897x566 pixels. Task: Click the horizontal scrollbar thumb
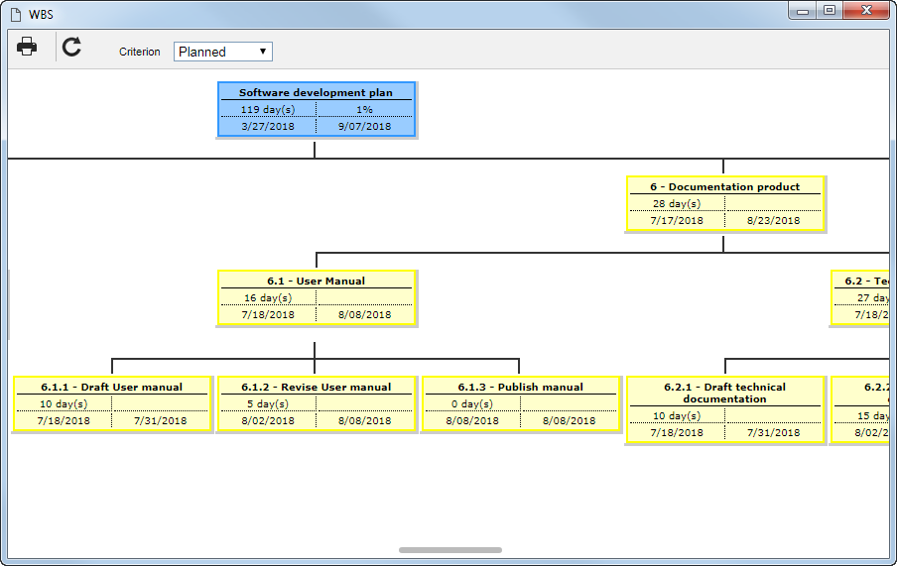450,550
